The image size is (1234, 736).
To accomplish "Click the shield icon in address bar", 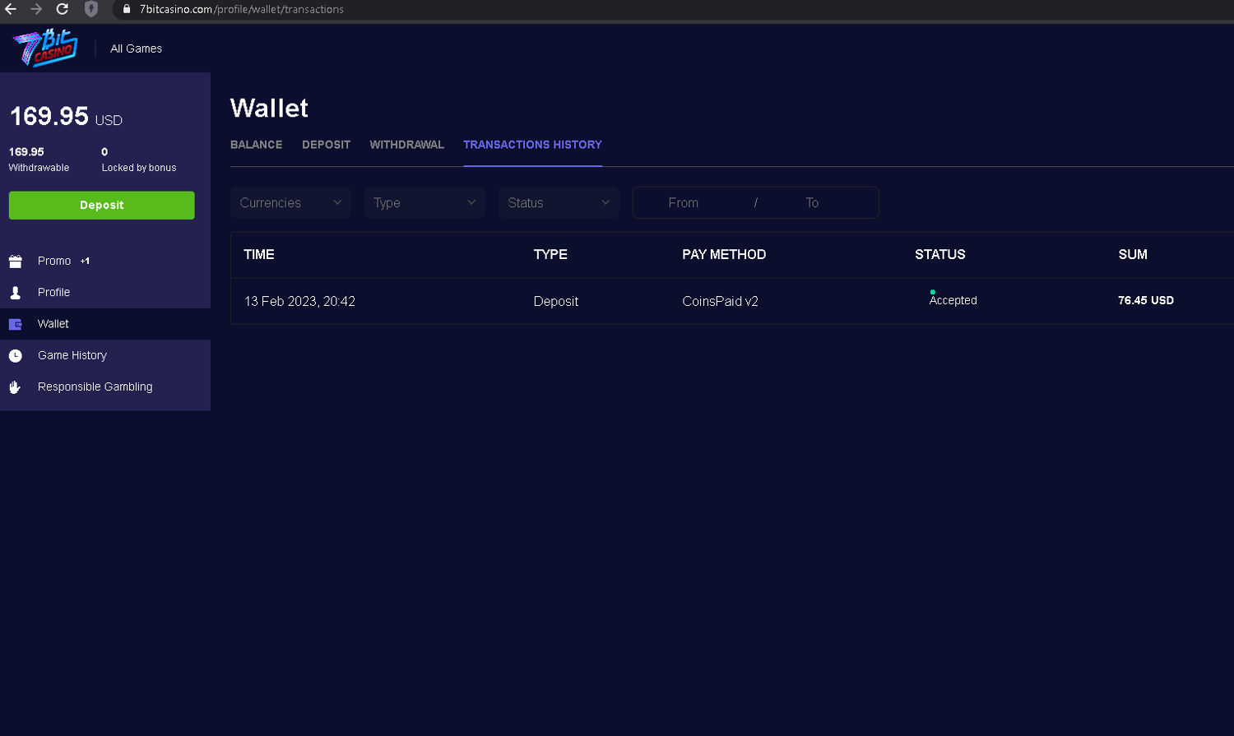I will [91, 9].
